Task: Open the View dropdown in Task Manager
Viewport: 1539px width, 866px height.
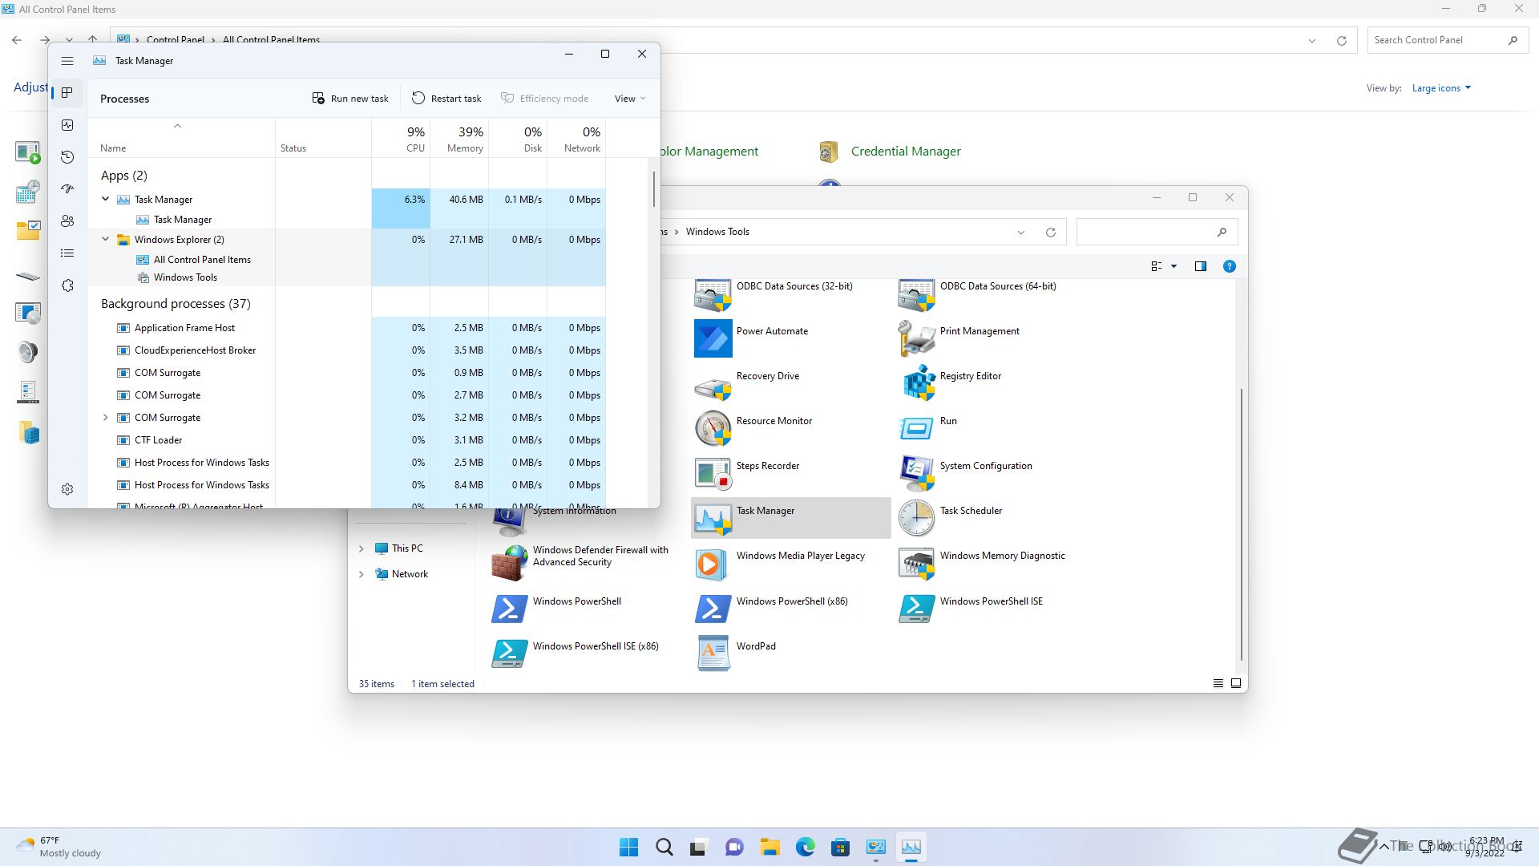Action: (629, 99)
